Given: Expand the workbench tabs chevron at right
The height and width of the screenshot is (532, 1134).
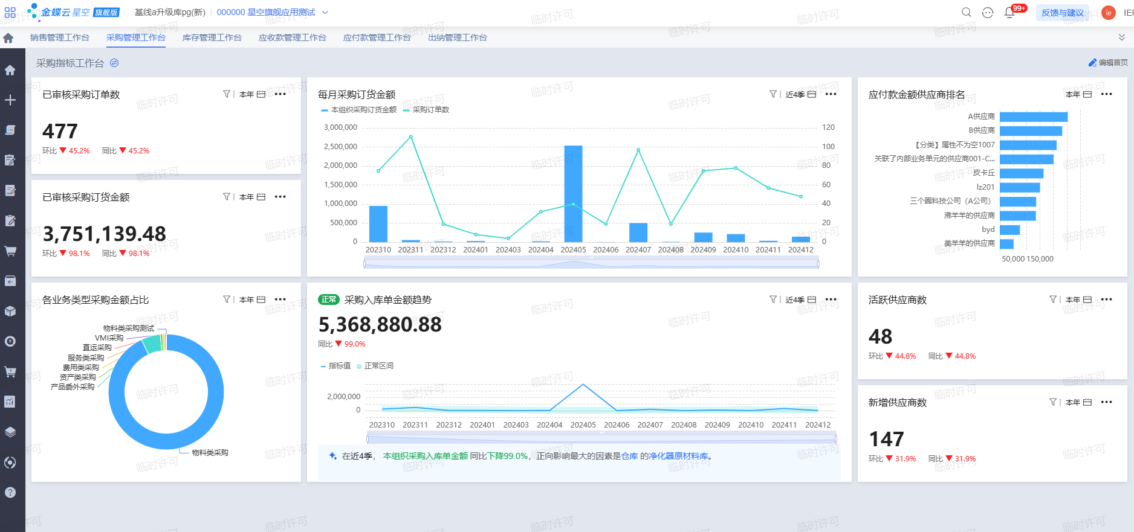Looking at the screenshot, I should pos(1122,37).
